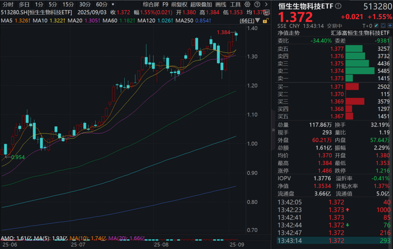Add stock to watchlist with plus icon

[x=390, y=26]
